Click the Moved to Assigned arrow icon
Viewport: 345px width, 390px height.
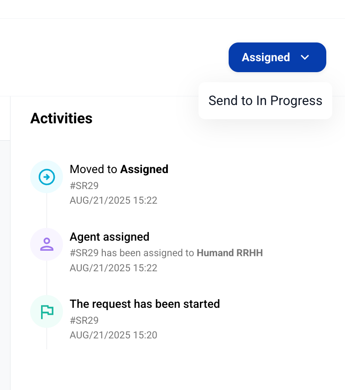47,177
